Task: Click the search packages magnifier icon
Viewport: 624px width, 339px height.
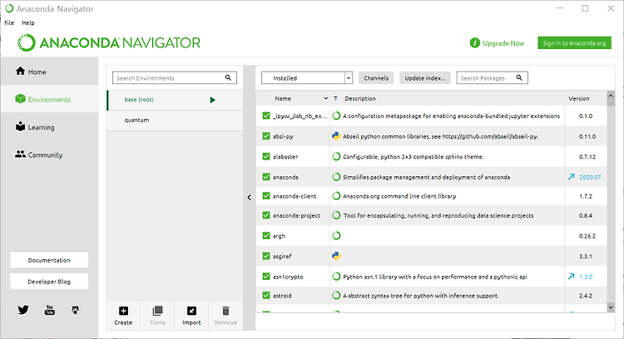Action: tap(519, 78)
